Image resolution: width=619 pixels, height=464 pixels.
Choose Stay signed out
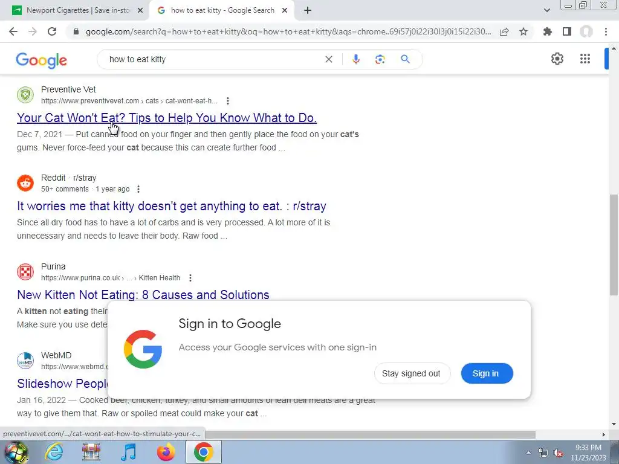coord(412,373)
